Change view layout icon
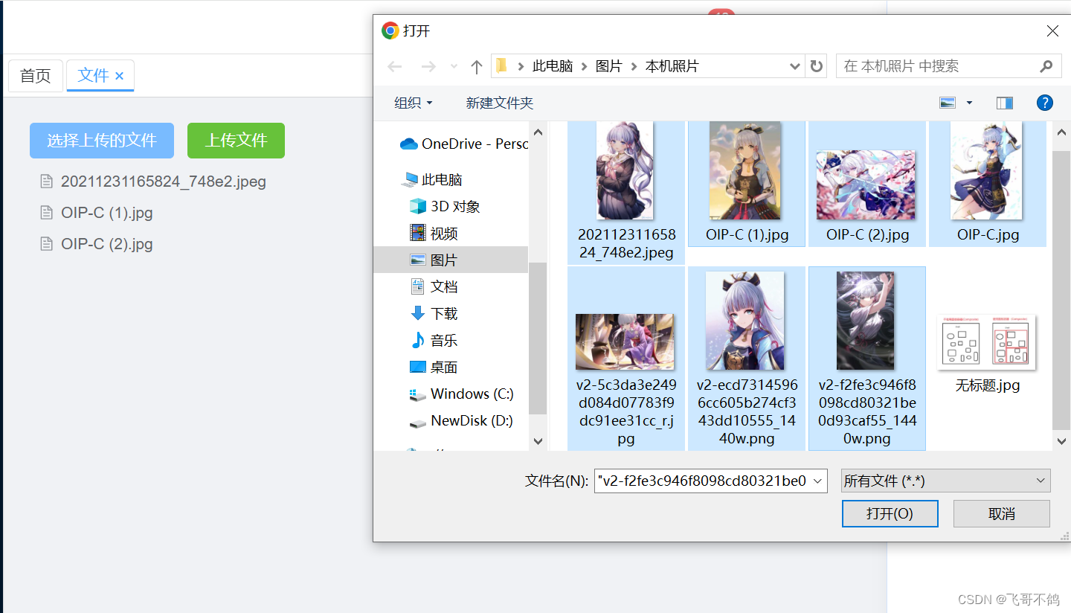Viewport: 1071px width, 613px height. tap(948, 103)
